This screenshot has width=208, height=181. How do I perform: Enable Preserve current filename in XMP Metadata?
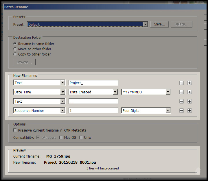click(x=15, y=130)
